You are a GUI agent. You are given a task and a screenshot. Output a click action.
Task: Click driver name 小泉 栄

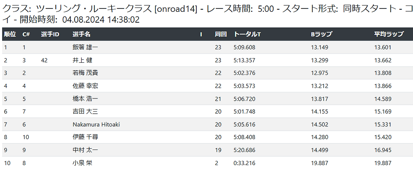(82, 163)
